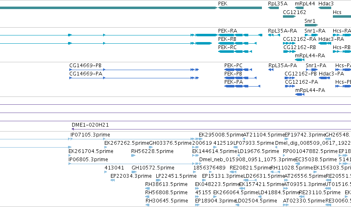Screen dimensions: 351x207
Task: Click the RH56808.5prime EST label
Action: pyautogui.click(x=166, y=193)
